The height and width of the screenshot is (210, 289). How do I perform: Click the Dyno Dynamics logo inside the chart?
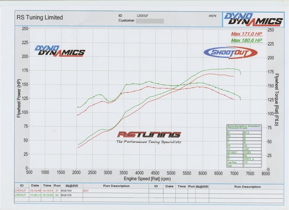pos(60,51)
